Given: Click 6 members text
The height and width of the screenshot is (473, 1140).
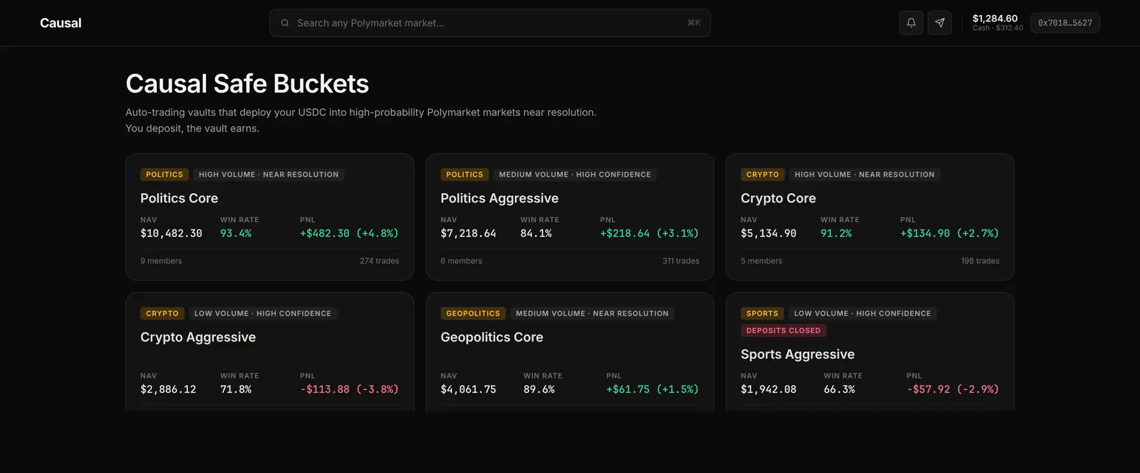Looking at the screenshot, I should tap(461, 260).
